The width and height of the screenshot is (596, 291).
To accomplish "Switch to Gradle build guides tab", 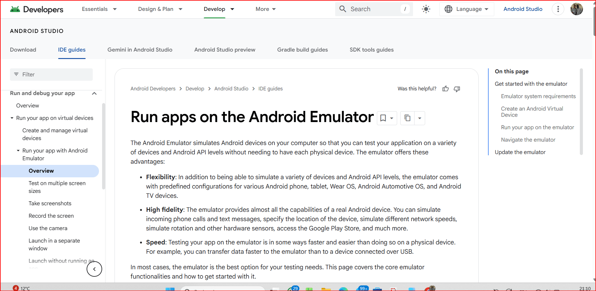I will [302, 50].
